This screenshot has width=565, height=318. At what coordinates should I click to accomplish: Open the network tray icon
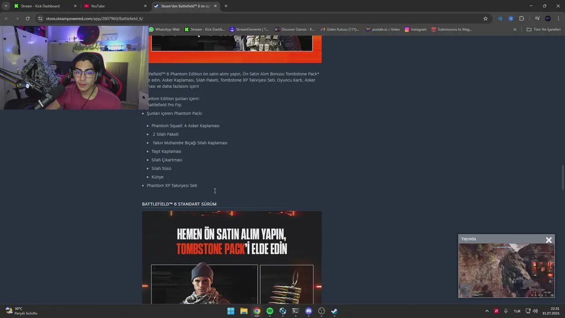pos(528,311)
